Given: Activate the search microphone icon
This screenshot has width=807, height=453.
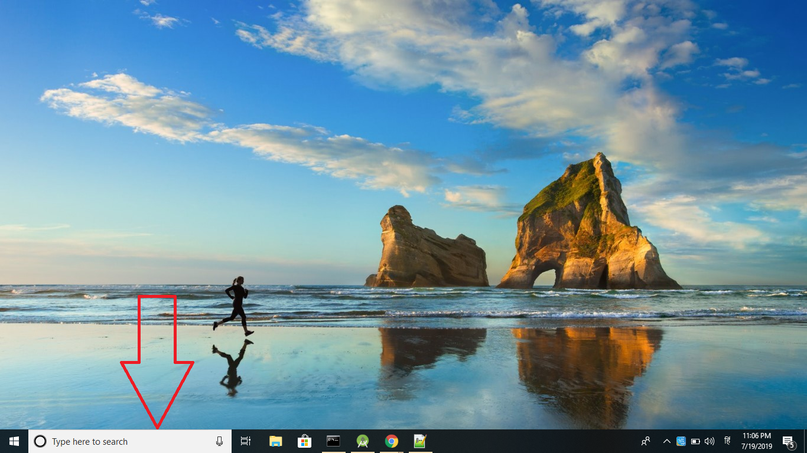Looking at the screenshot, I should (x=219, y=441).
